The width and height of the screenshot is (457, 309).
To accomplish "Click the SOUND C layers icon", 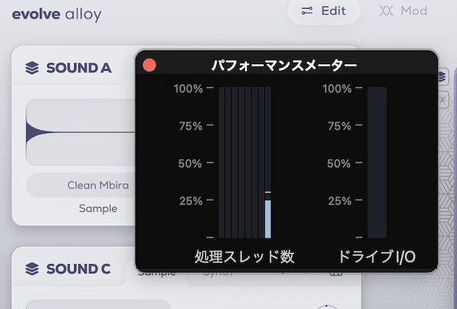I will click(31, 269).
